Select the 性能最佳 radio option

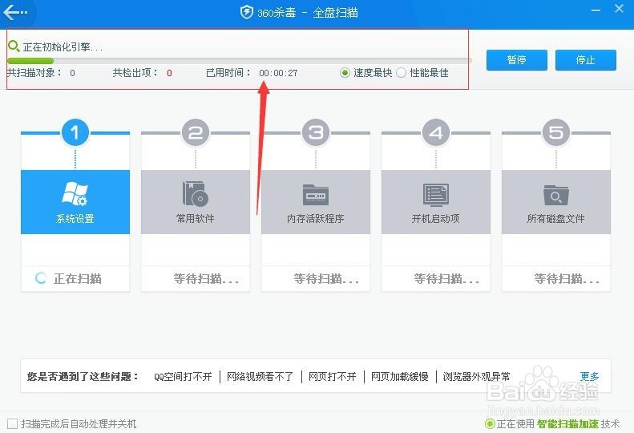(x=401, y=73)
